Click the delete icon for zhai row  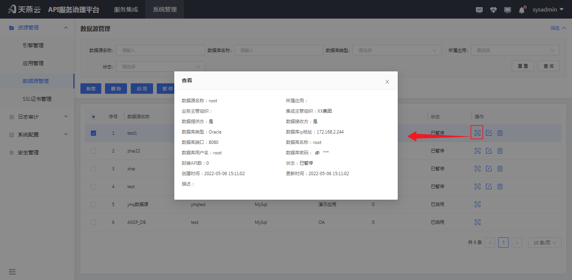click(x=500, y=168)
